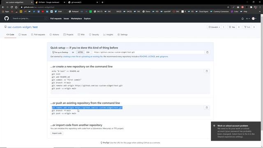Open the Cloud Agent bookmark
Screen dimensions: 263x148
(202, 12)
